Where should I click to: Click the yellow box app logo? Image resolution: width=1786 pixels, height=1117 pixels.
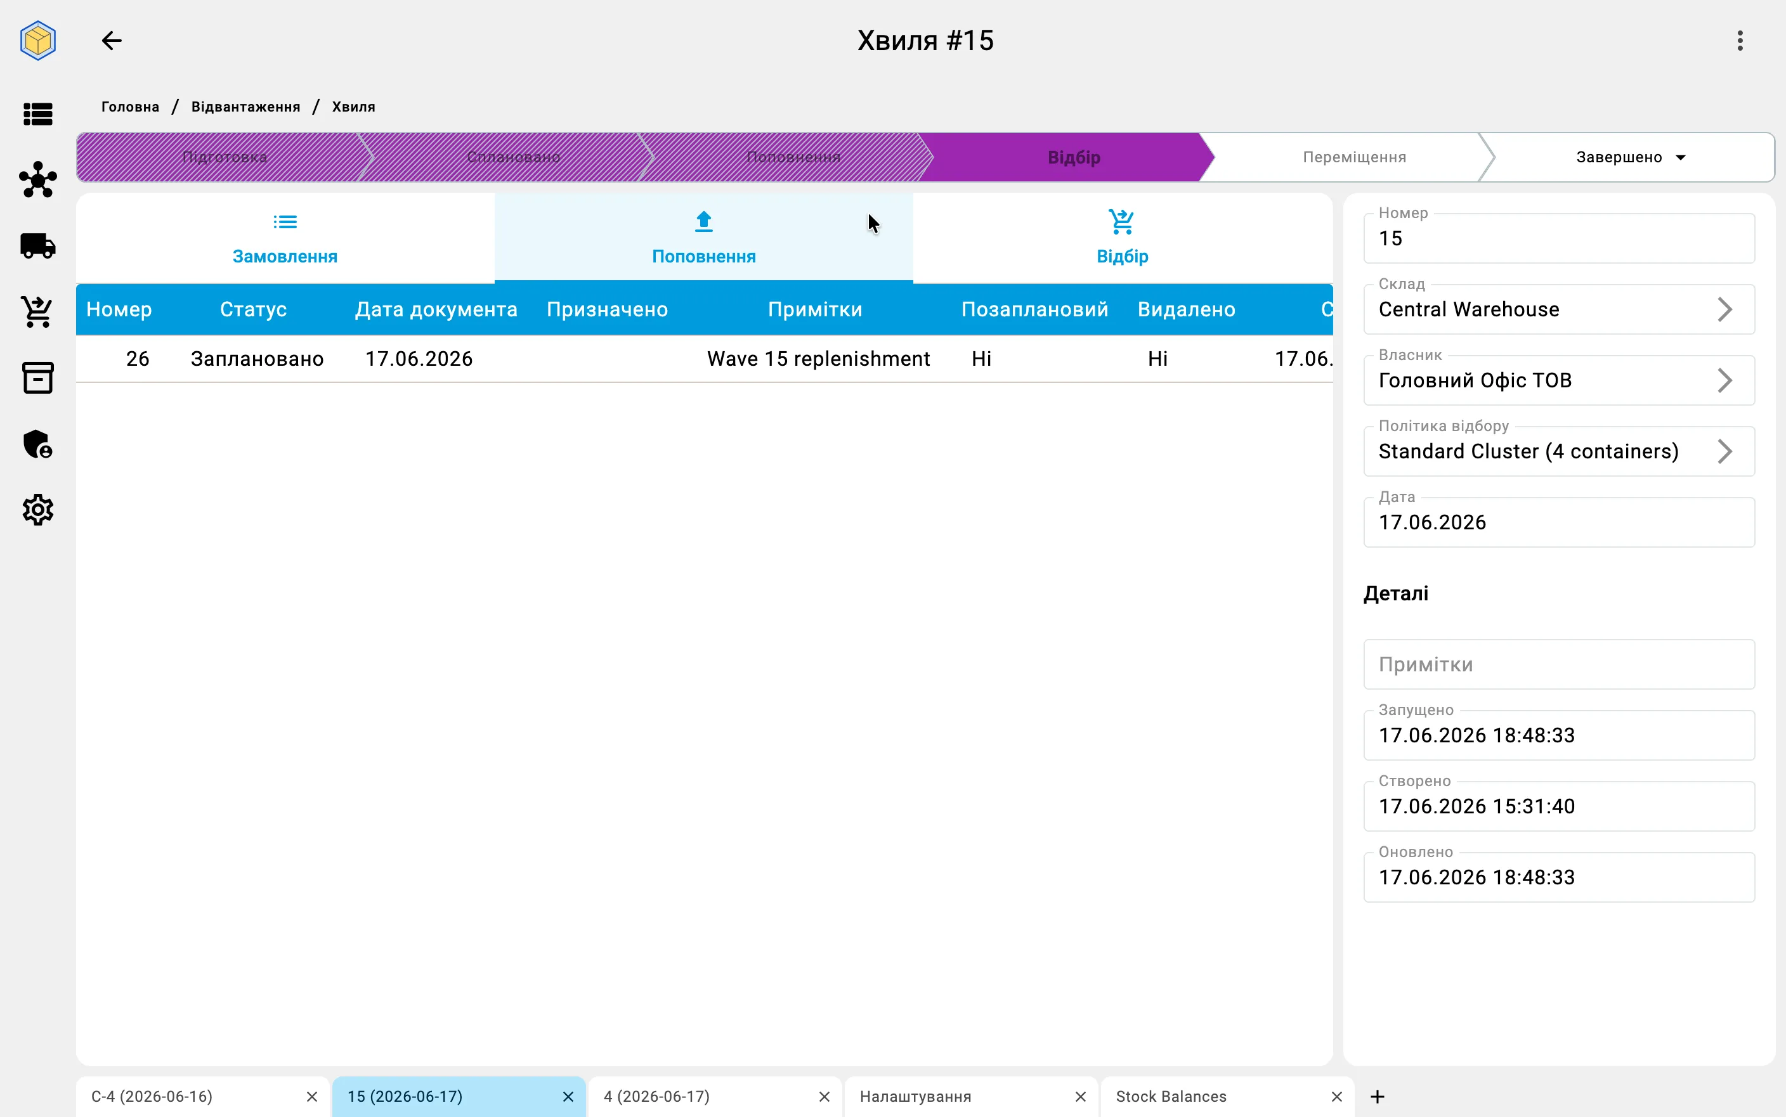[37, 41]
